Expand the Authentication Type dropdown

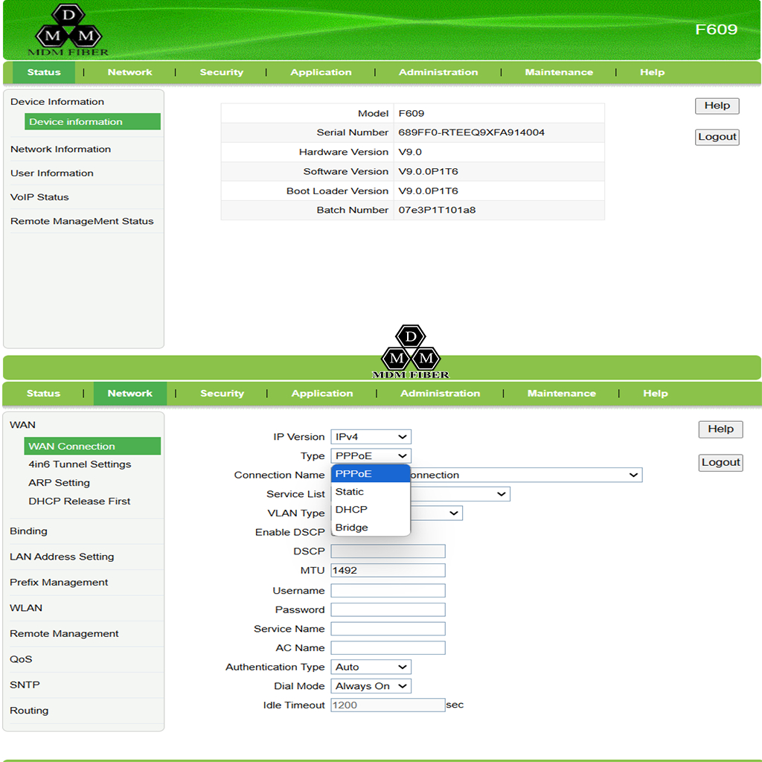371,667
